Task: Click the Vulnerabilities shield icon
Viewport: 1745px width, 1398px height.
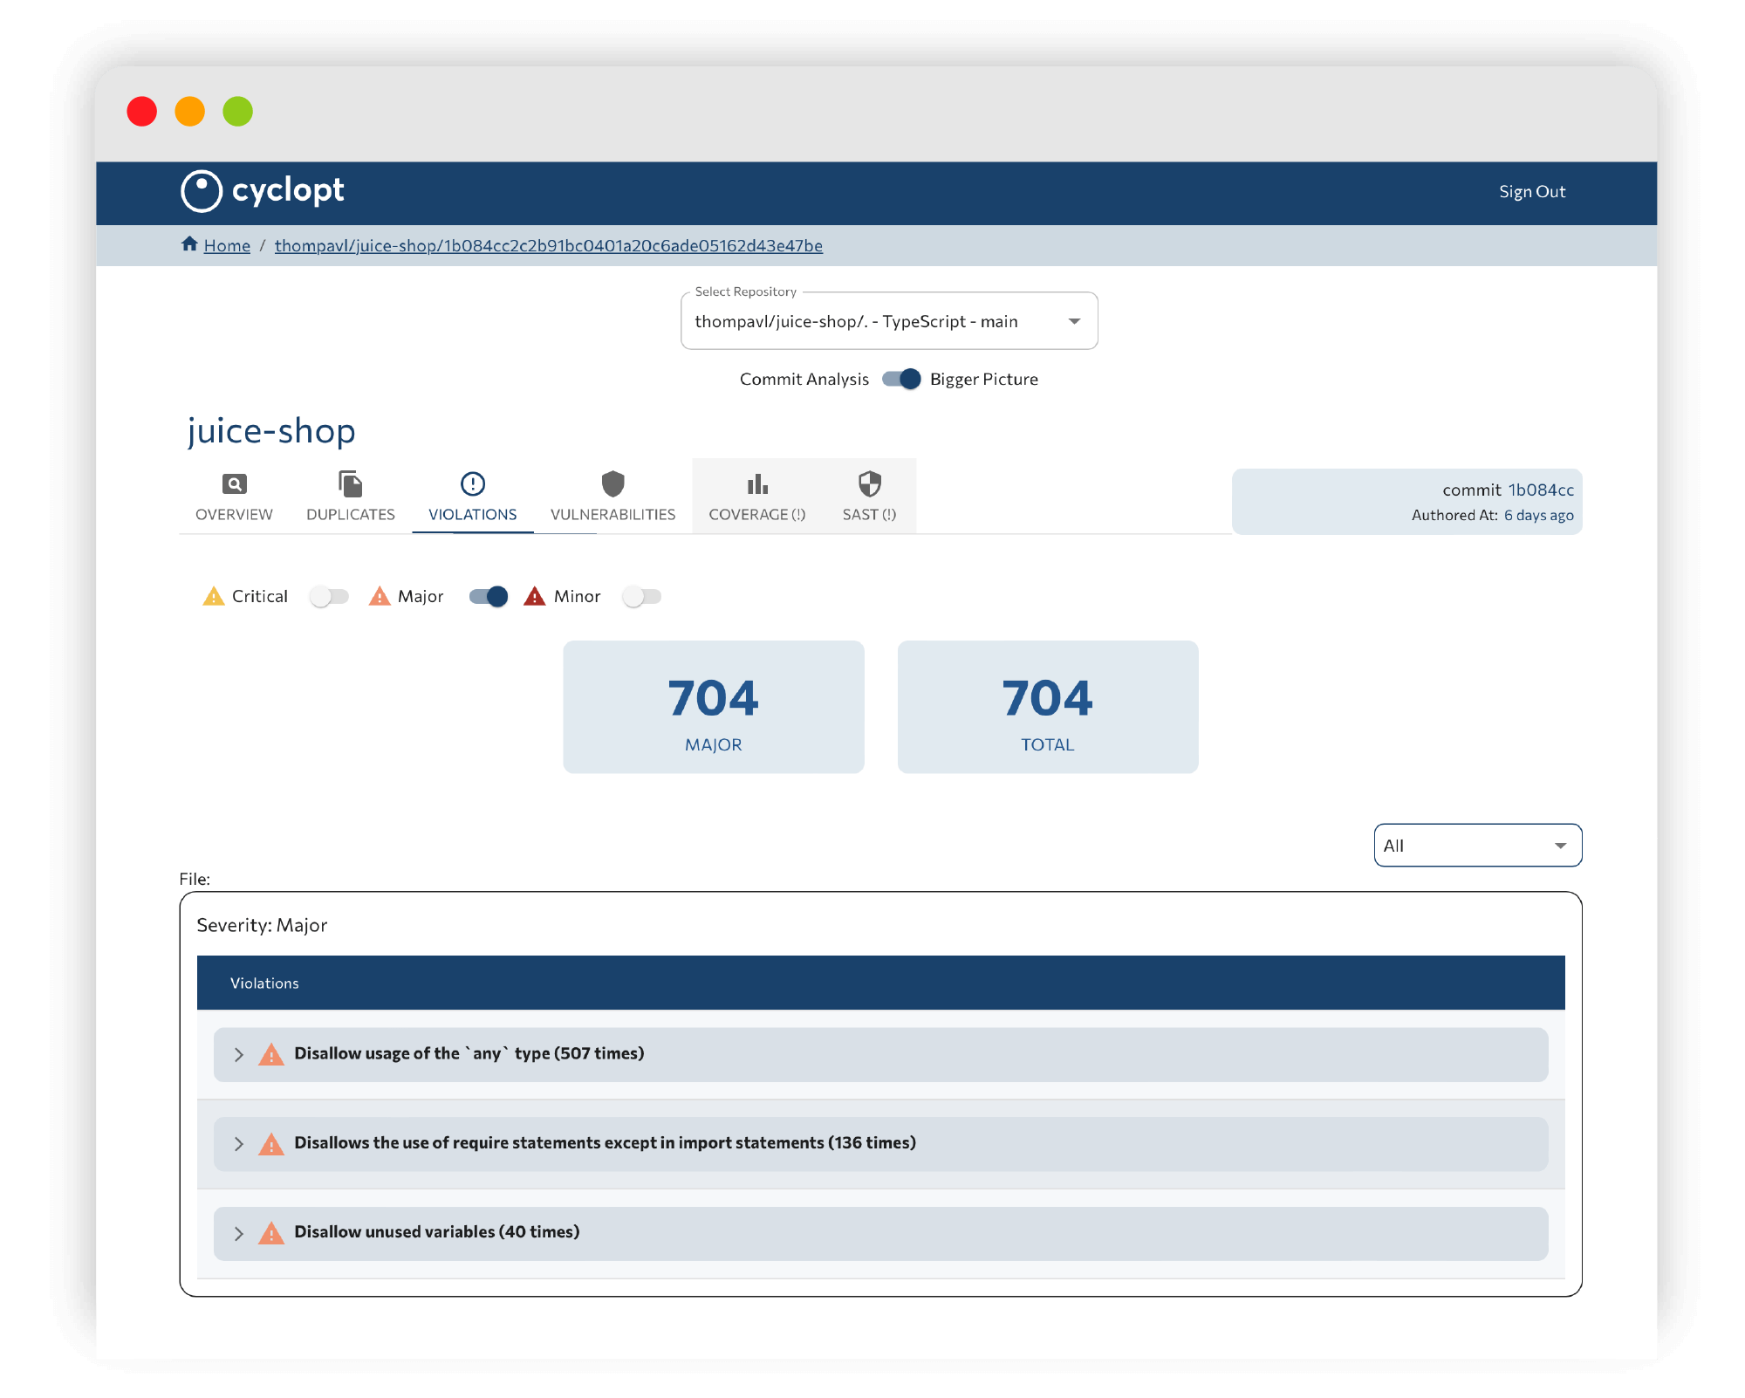Action: pos(613,483)
